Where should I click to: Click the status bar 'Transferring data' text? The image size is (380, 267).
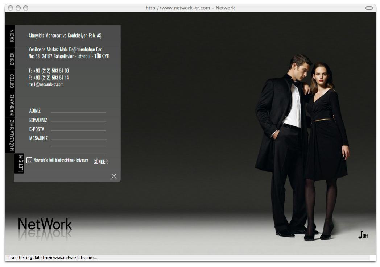[x=52, y=258]
